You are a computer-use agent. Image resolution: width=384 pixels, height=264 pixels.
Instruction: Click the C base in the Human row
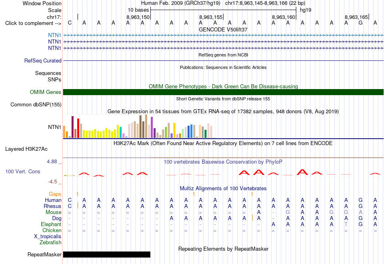[x=70, y=200]
